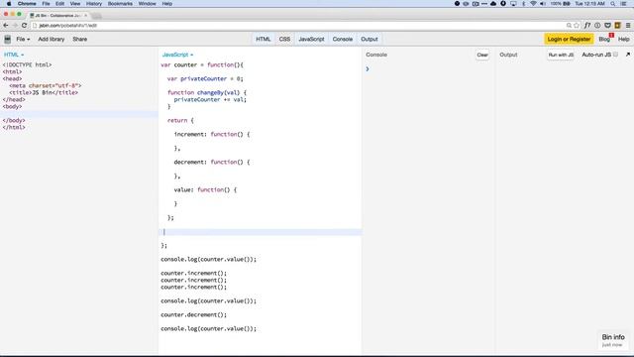
Task: Open the Apple menu
Action: [x=9, y=4]
